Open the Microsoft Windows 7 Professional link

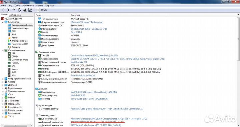[86, 22]
